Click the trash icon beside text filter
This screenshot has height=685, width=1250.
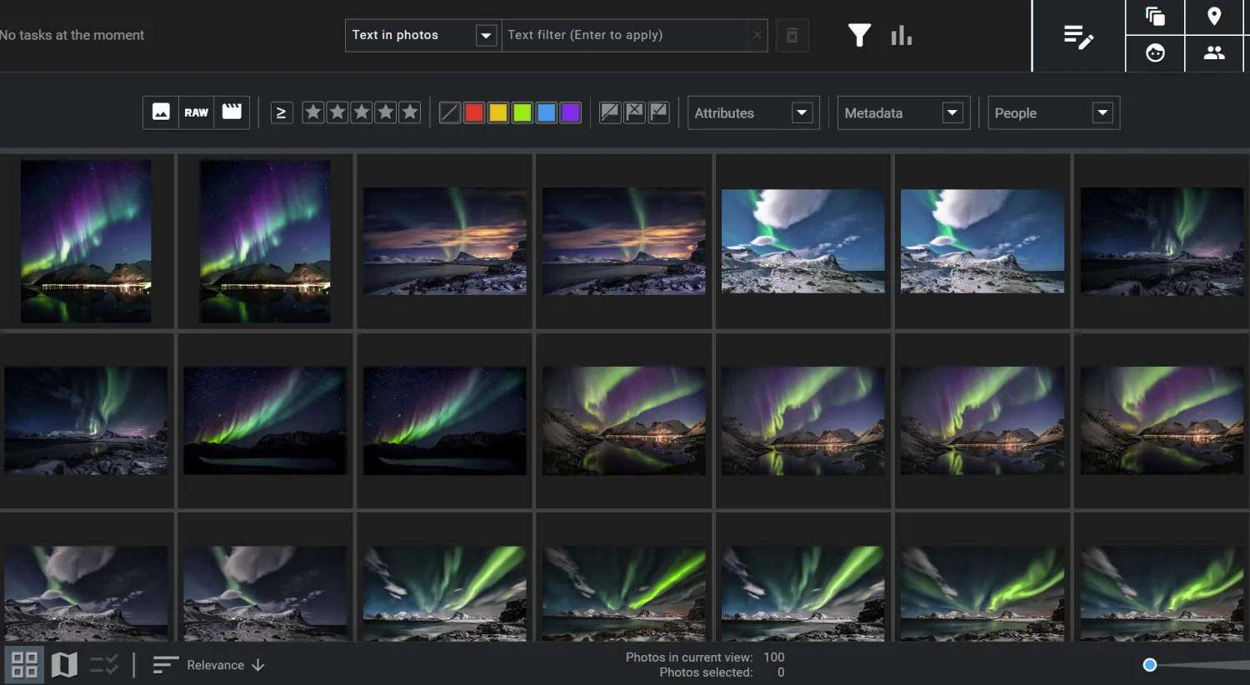[792, 35]
